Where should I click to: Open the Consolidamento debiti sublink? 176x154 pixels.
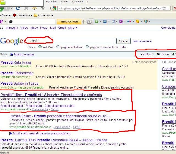59,106
